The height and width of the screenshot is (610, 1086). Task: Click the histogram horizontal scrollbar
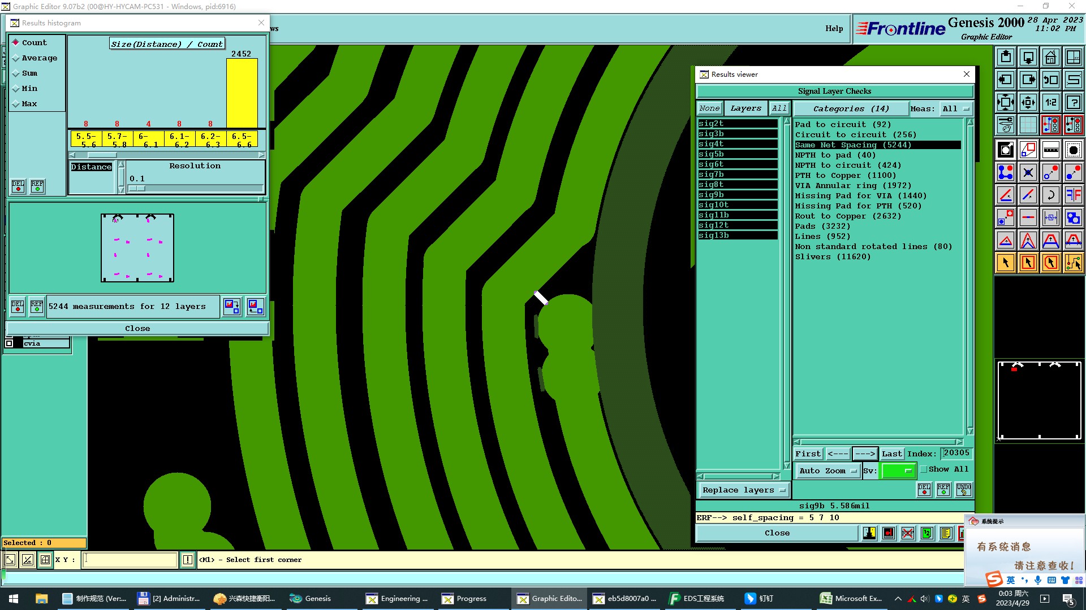[167, 155]
